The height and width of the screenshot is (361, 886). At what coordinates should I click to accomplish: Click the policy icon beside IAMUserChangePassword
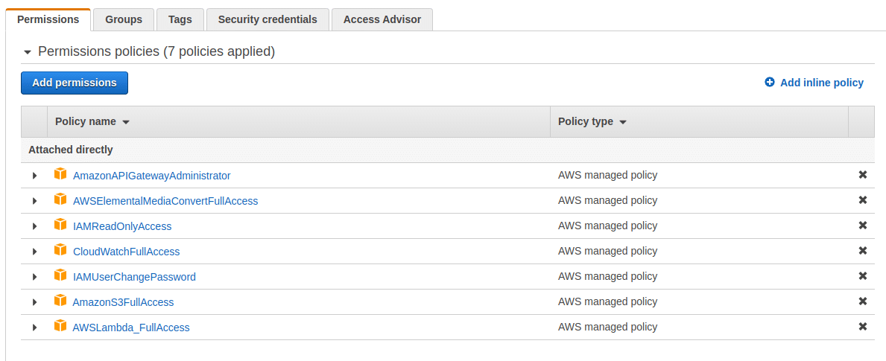[60, 276]
